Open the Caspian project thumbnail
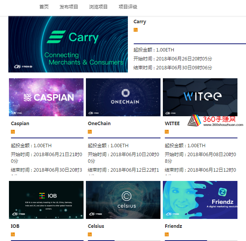Image resolution: width=246 pixels, height=241 pixels. (46, 97)
